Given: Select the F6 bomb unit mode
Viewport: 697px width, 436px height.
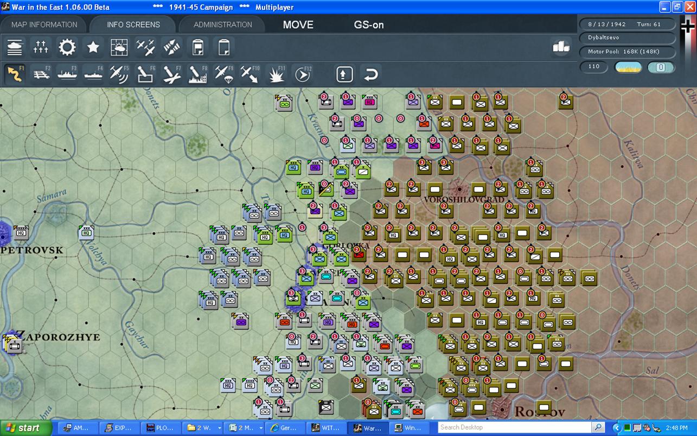Looking at the screenshot, I should (x=145, y=74).
